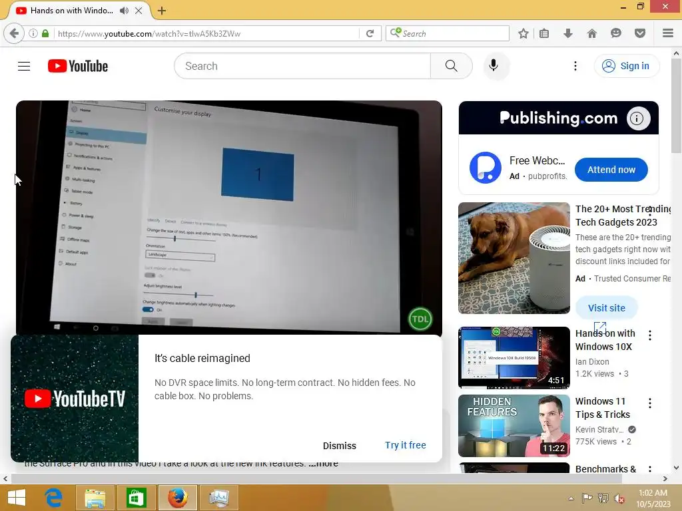The width and height of the screenshot is (682, 511).
Task: Show site information icon in address bar
Action: point(33,33)
